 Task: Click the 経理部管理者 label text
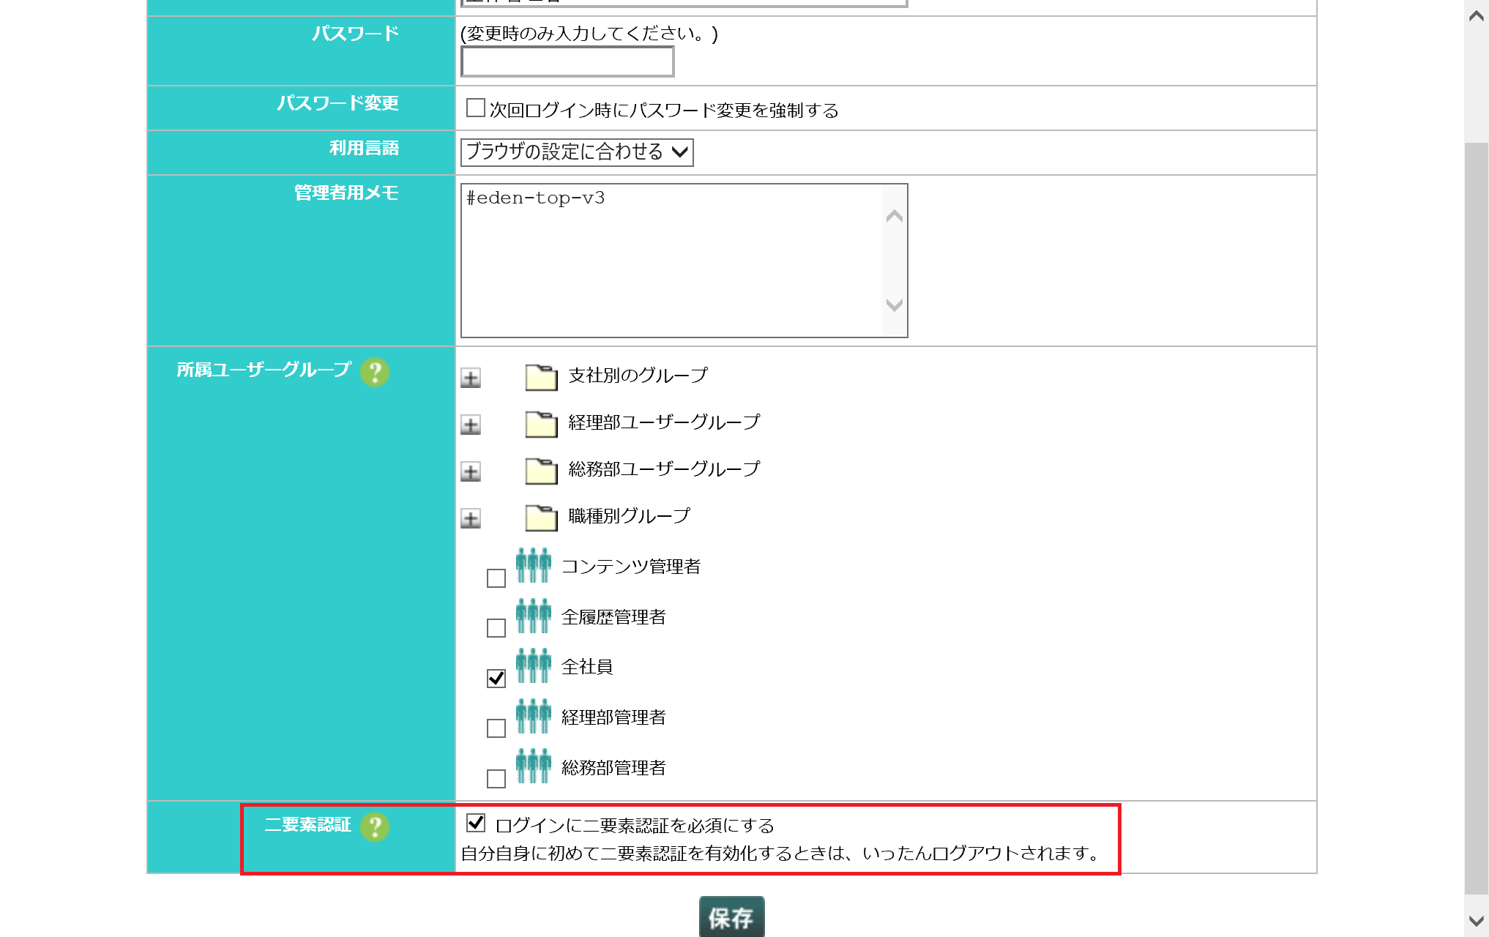tap(613, 717)
